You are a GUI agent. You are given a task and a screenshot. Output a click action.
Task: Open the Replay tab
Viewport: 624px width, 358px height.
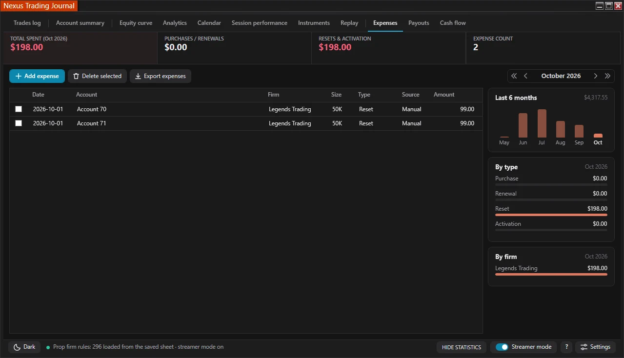349,23
